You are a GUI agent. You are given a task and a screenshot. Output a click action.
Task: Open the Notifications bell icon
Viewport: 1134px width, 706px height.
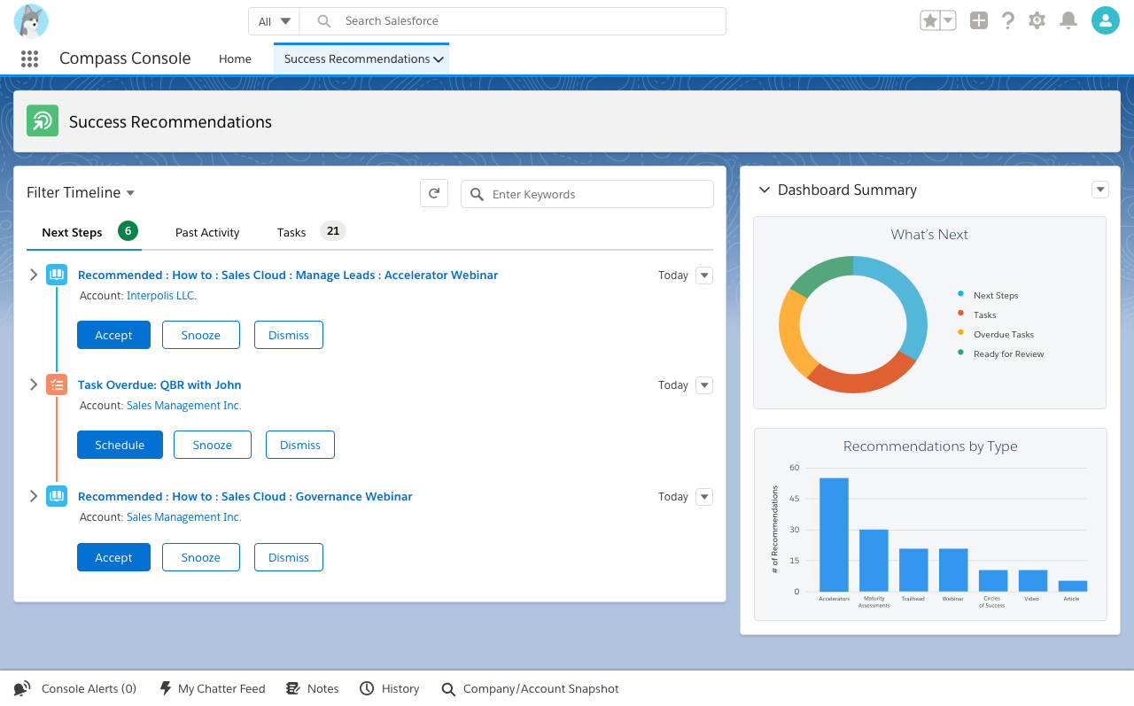tap(1068, 20)
